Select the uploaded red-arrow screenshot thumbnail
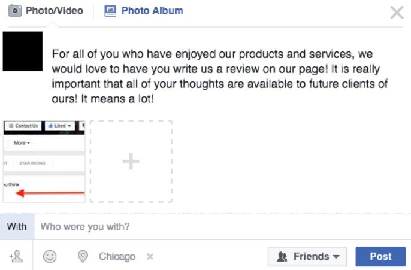The width and height of the screenshot is (411, 270). coord(44,162)
